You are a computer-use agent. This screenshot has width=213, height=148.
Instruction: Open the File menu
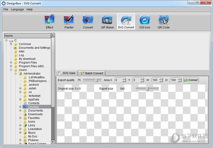(x=6, y=9)
